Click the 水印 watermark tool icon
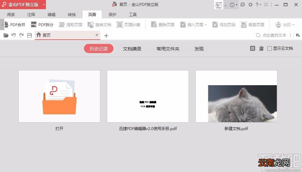Image resolution: width=302 pixels, height=172 pixels. click(278, 25)
